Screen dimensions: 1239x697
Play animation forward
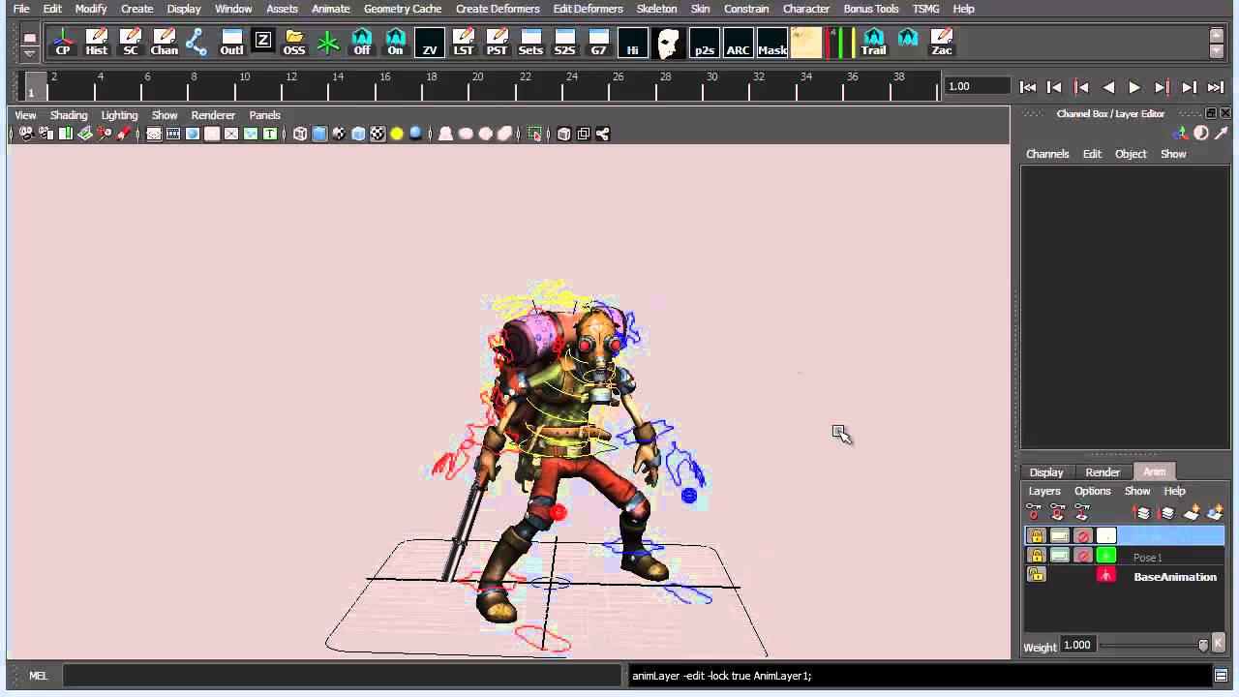(x=1134, y=87)
